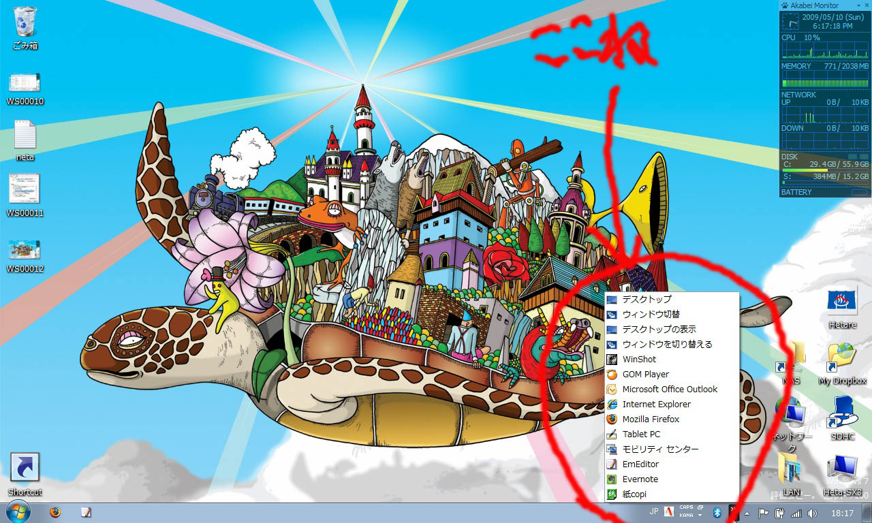Show hidden tray icons arrow
The image size is (872, 523).
point(748,513)
